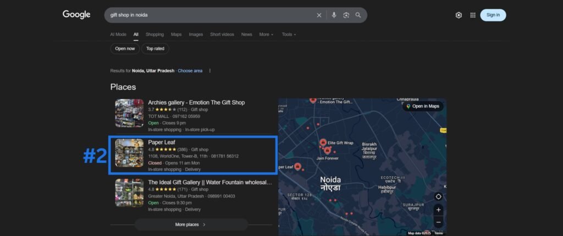Switch to the Shopping tab
The image size is (563, 236).
pos(154,35)
